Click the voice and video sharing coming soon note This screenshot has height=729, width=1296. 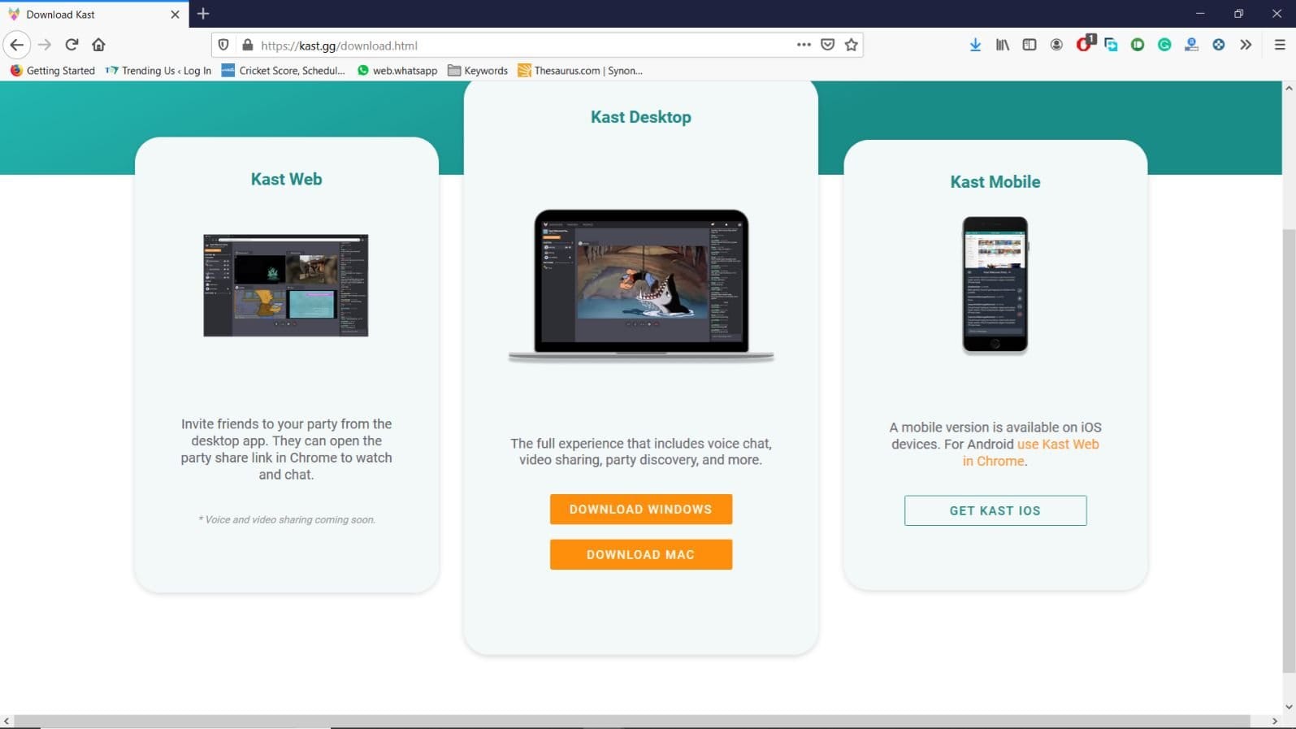287,519
